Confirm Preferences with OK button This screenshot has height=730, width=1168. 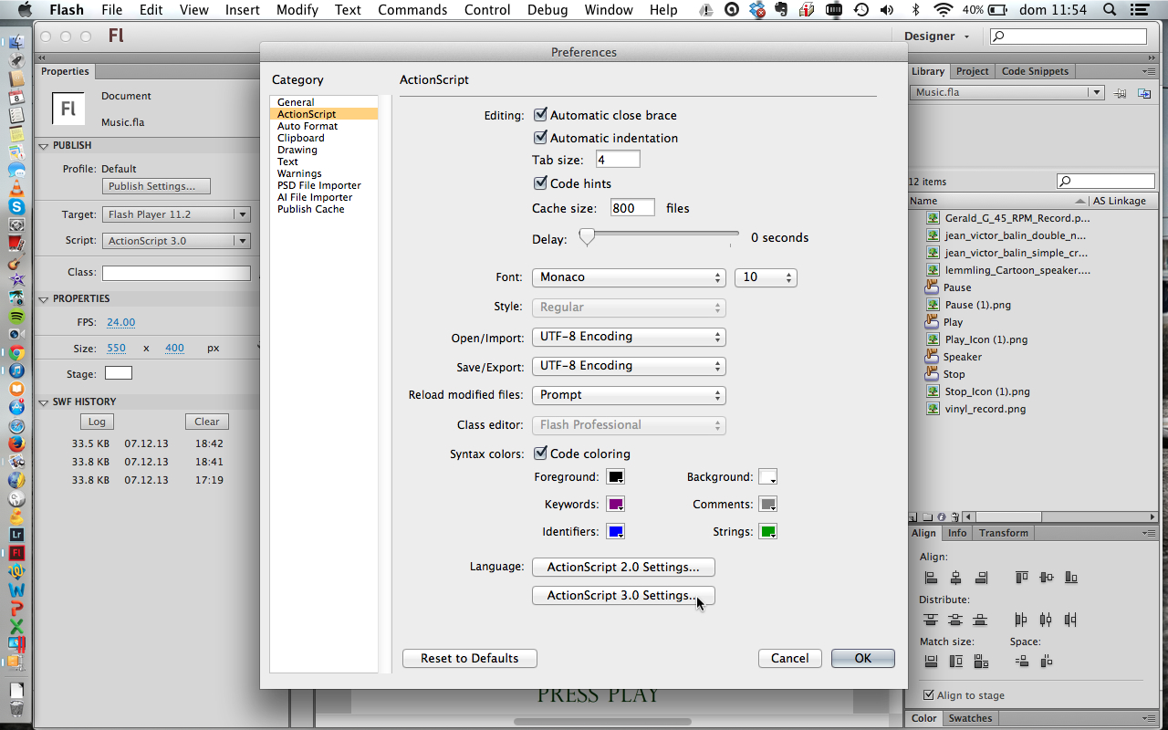(x=862, y=658)
